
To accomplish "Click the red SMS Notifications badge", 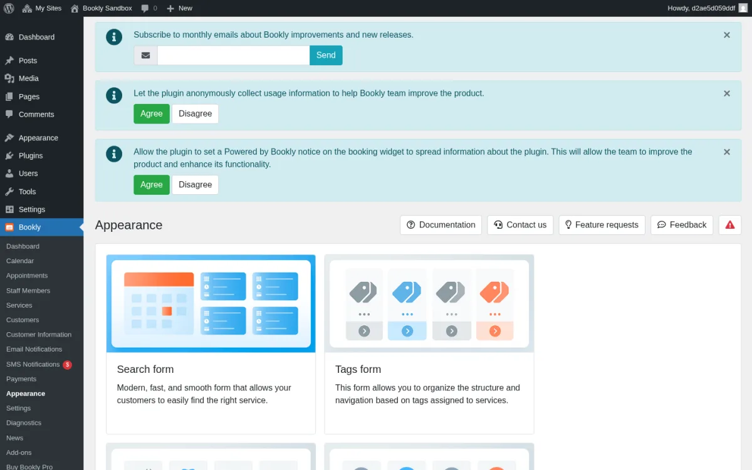I will click(67, 365).
